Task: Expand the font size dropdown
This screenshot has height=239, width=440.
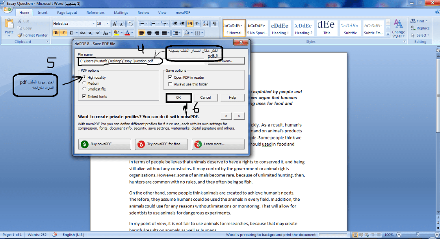Action: click(108, 24)
